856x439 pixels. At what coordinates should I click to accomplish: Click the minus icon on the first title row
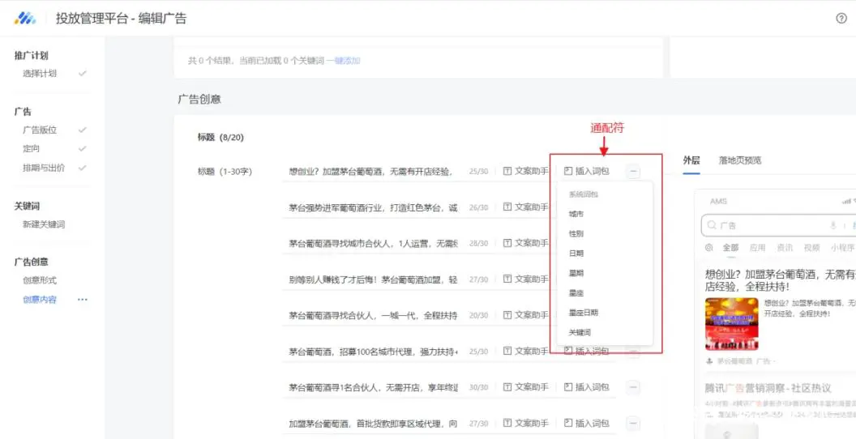[633, 172]
